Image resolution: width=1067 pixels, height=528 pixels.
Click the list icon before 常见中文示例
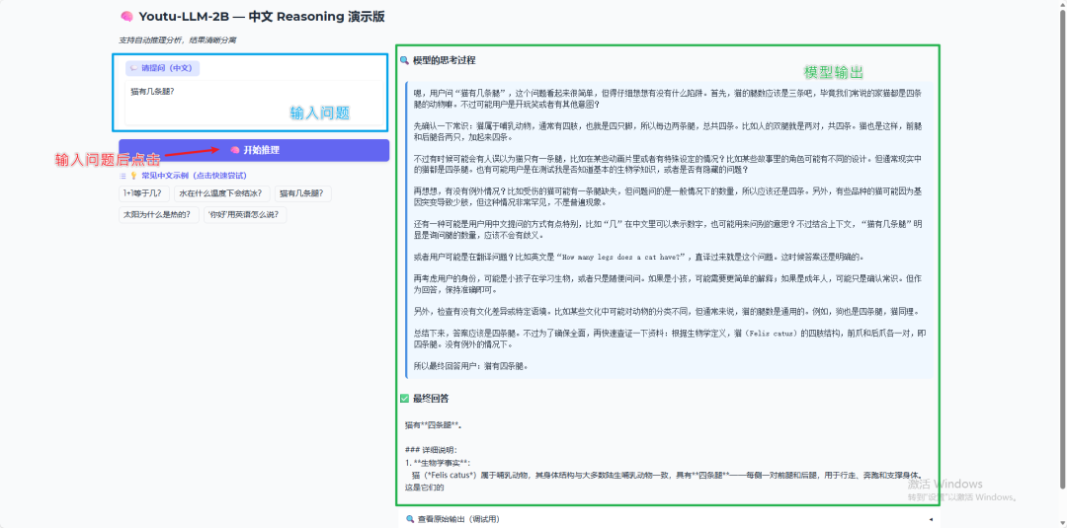[x=123, y=176]
